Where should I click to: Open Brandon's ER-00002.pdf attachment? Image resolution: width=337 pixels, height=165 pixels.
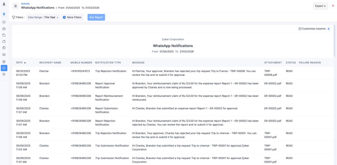(x=272, y=83)
